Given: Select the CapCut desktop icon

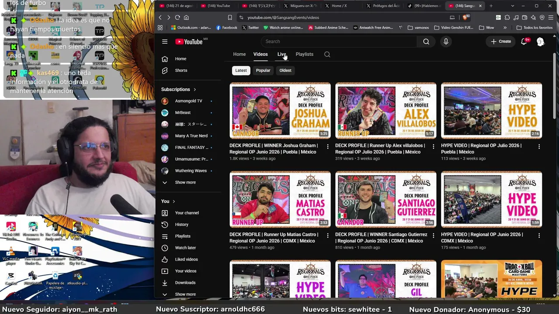Looking at the screenshot, I should (x=11, y=279).
